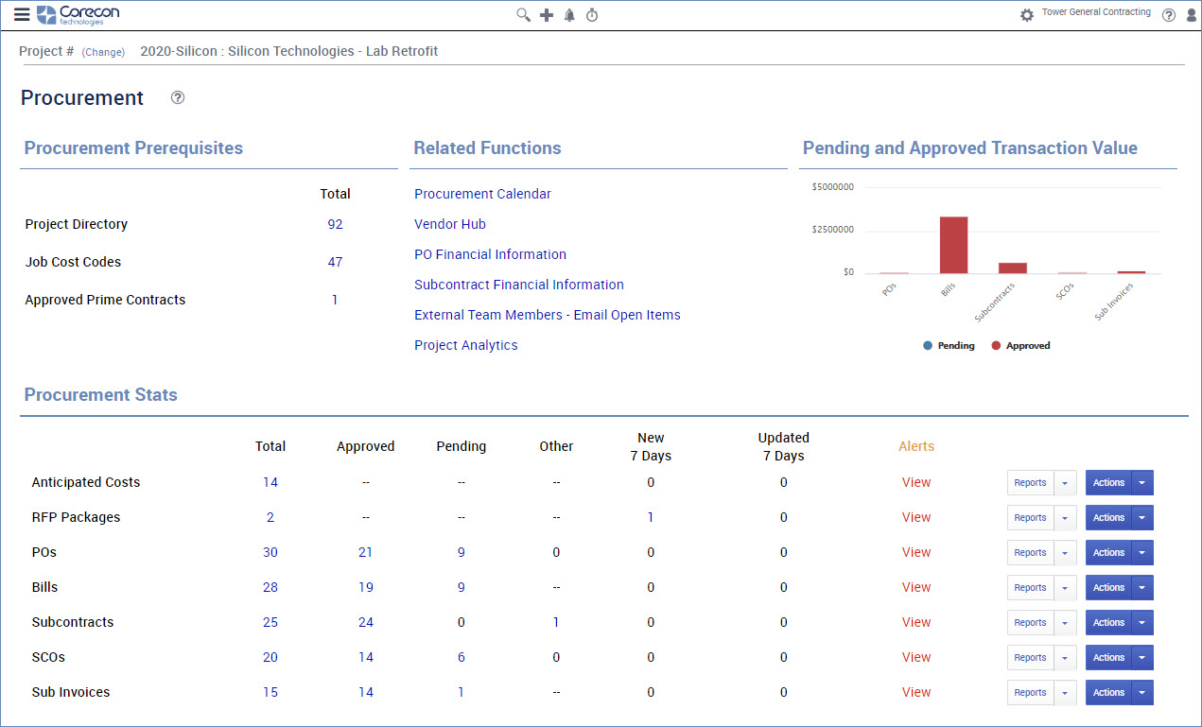View alerts for Sub Invoices

point(916,692)
